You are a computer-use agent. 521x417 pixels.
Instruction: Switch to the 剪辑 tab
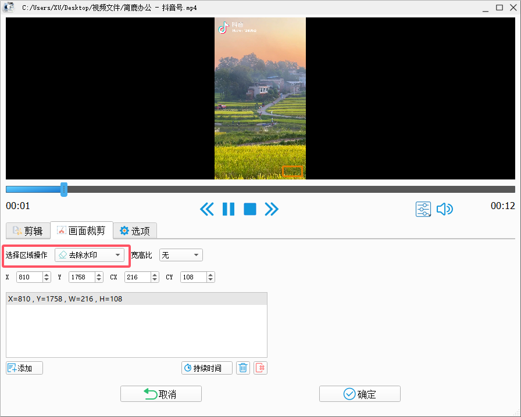click(x=28, y=231)
